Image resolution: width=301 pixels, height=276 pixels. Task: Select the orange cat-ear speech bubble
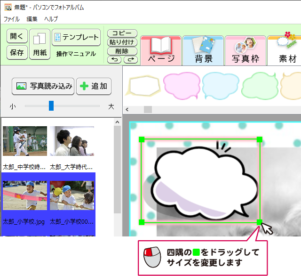pyautogui.click(x=291, y=86)
